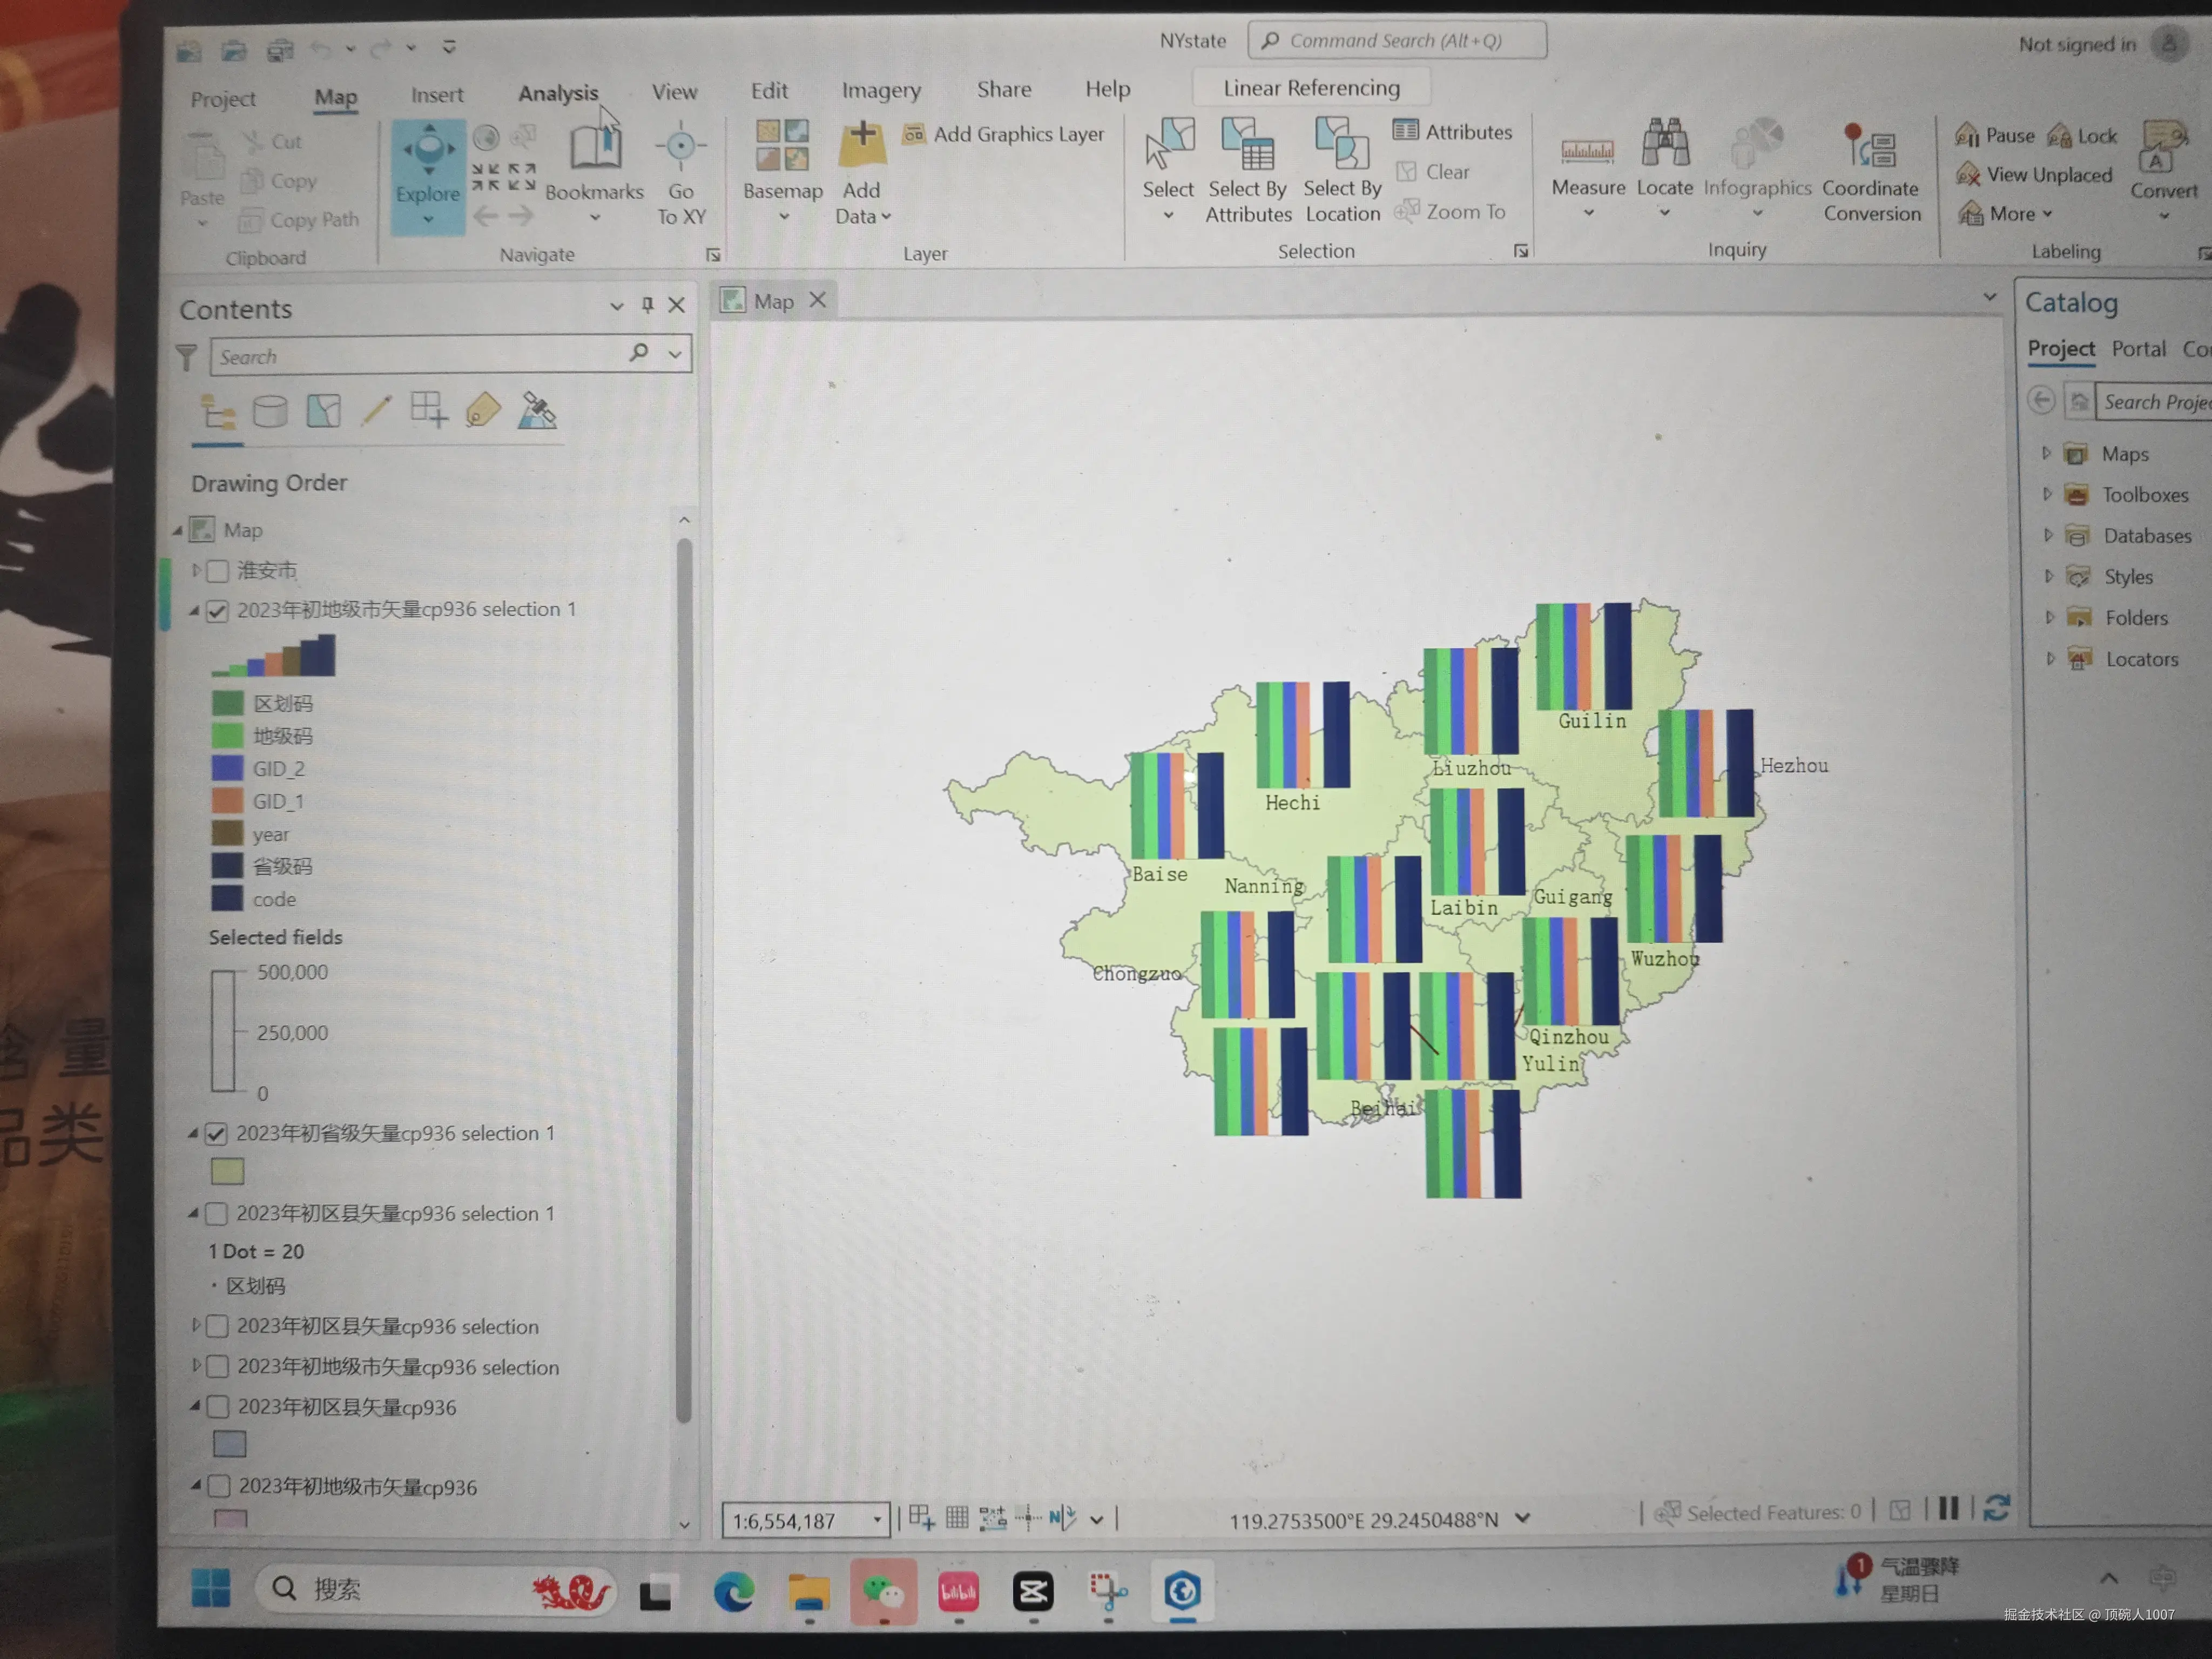This screenshot has height=1659, width=2212.
Task: Open the View ribbon tab
Action: pos(675,92)
